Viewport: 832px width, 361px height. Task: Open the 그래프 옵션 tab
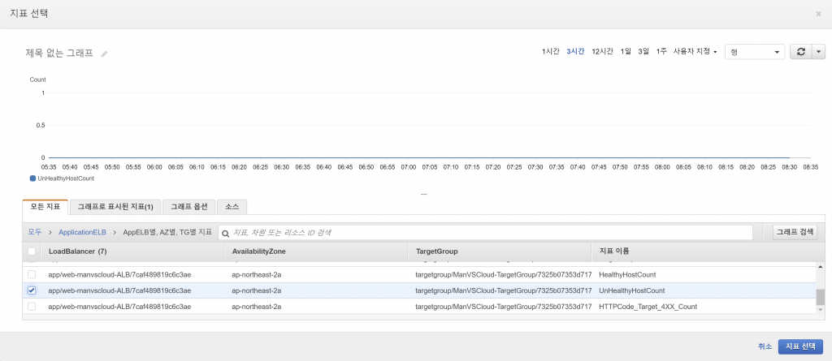[x=189, y=207]
